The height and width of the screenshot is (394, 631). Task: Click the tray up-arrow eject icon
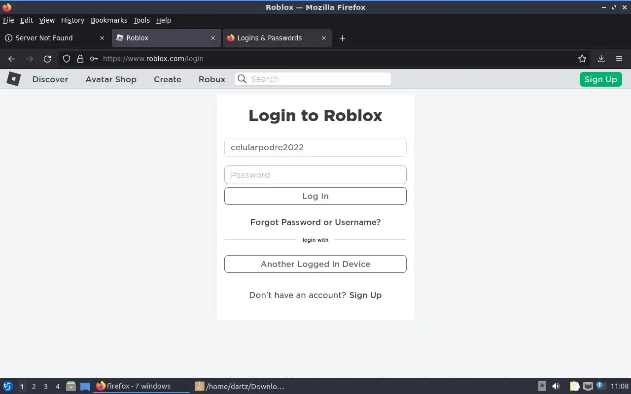pos(542,386)
